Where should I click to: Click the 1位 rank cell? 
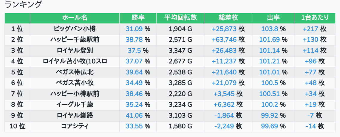click(17, 29)
